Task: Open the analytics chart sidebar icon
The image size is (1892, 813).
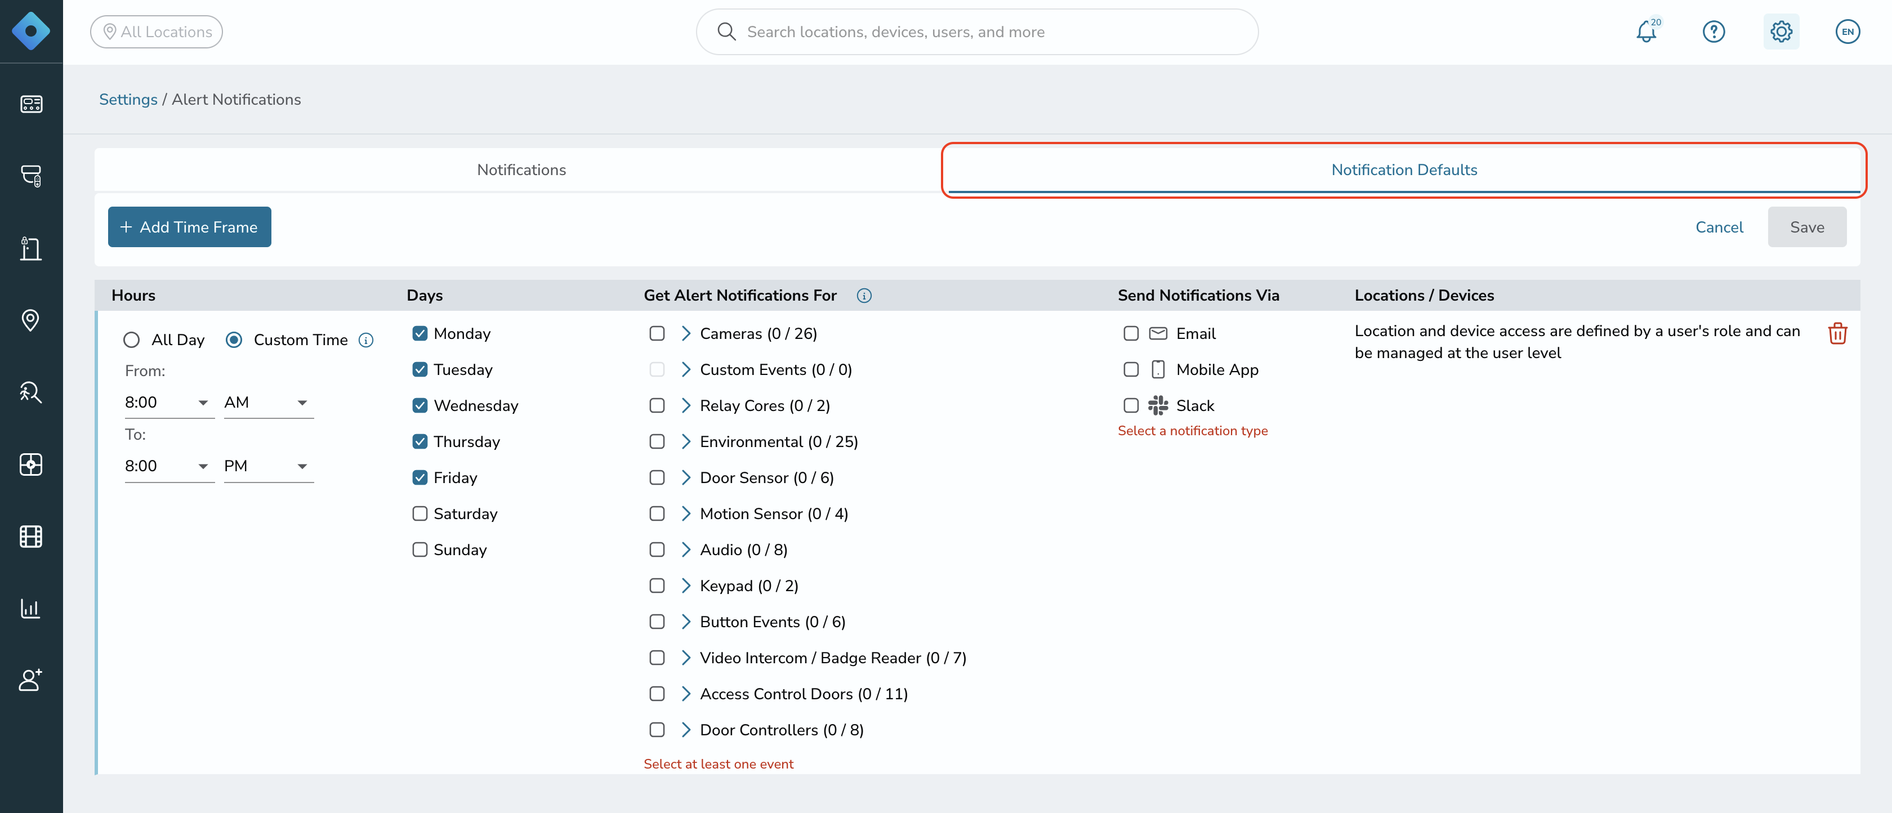Action: [x=31, y=608]
